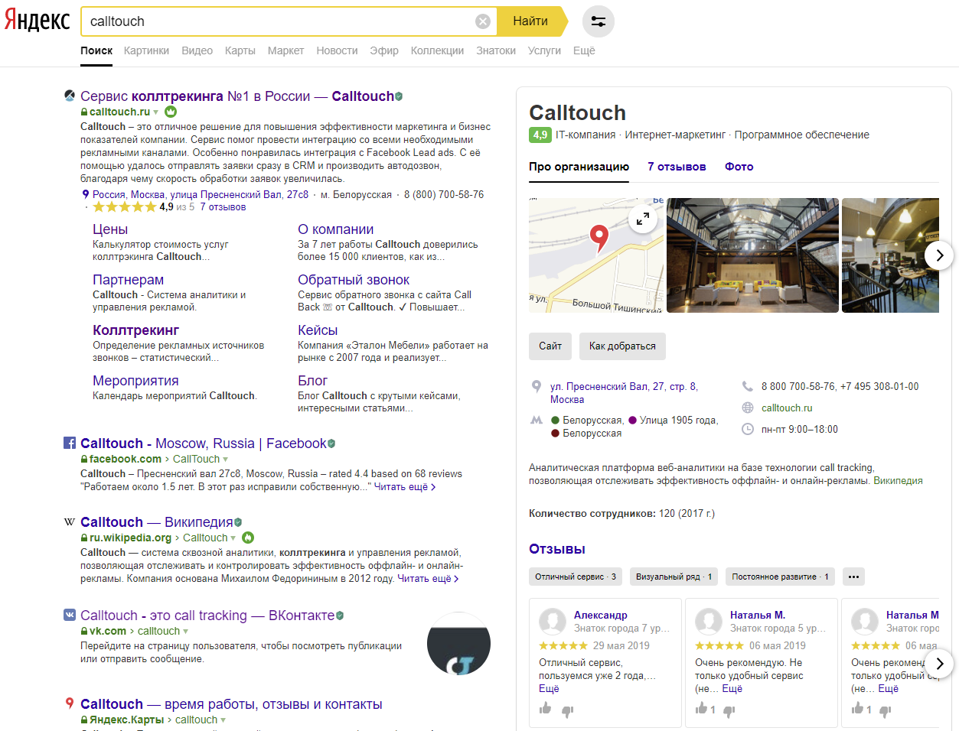Open the map thumbnail in the card

596,255
